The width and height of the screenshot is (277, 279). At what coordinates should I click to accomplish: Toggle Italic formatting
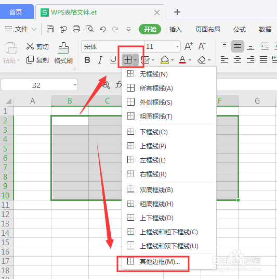pos(100,60)
